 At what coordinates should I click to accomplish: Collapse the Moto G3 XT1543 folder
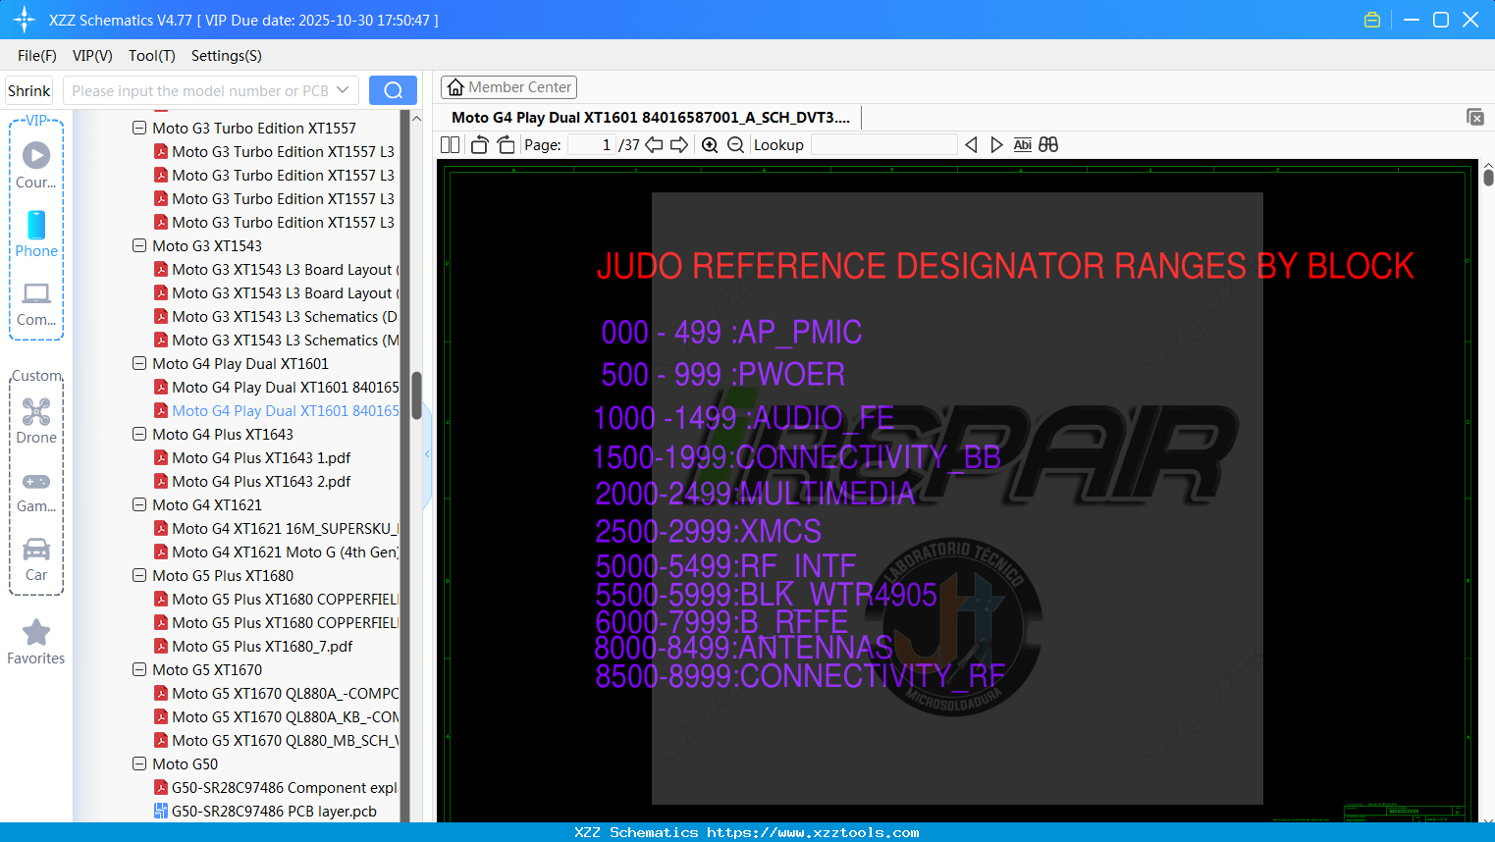coord(139,246)
